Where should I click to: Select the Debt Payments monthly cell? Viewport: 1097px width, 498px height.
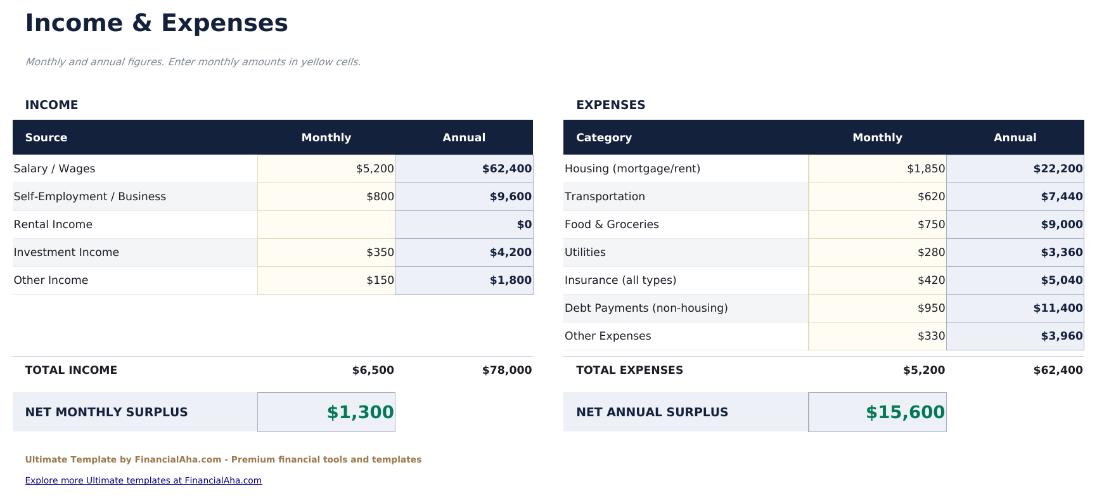[878, 308]
